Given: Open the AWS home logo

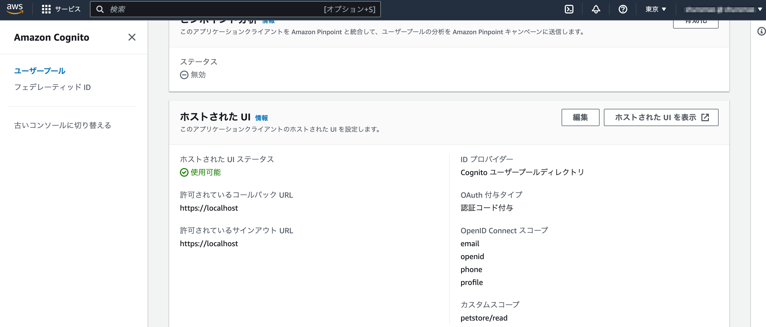Looking at the screenshot, I should click(15, 9).
